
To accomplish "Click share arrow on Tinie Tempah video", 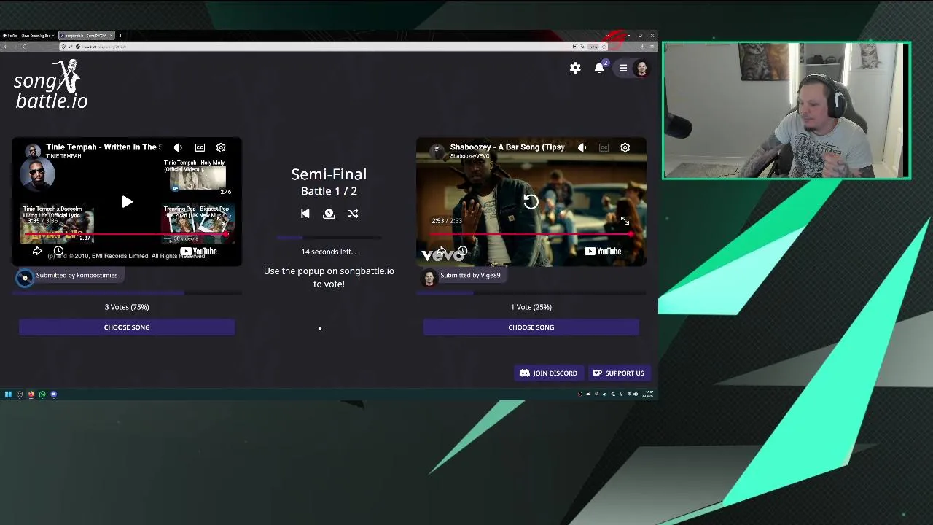I will pos(37,251).
